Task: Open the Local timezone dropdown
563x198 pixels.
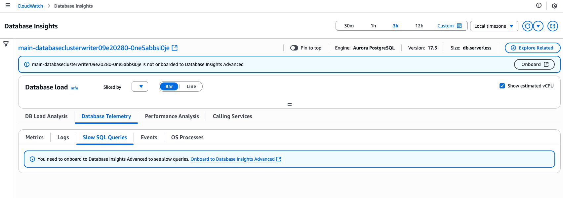Action: tap(494, 26)
